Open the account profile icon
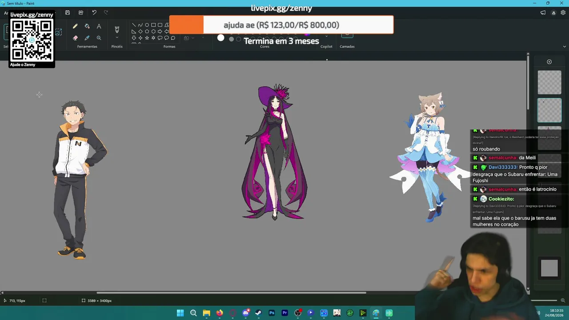 [x=553, y=13]
